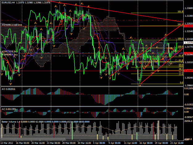Click the 1.32540 price axis label

189,31
